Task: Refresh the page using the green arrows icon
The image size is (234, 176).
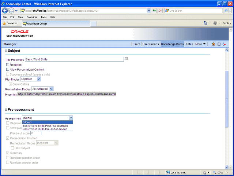Action: (x=154, y=11)
